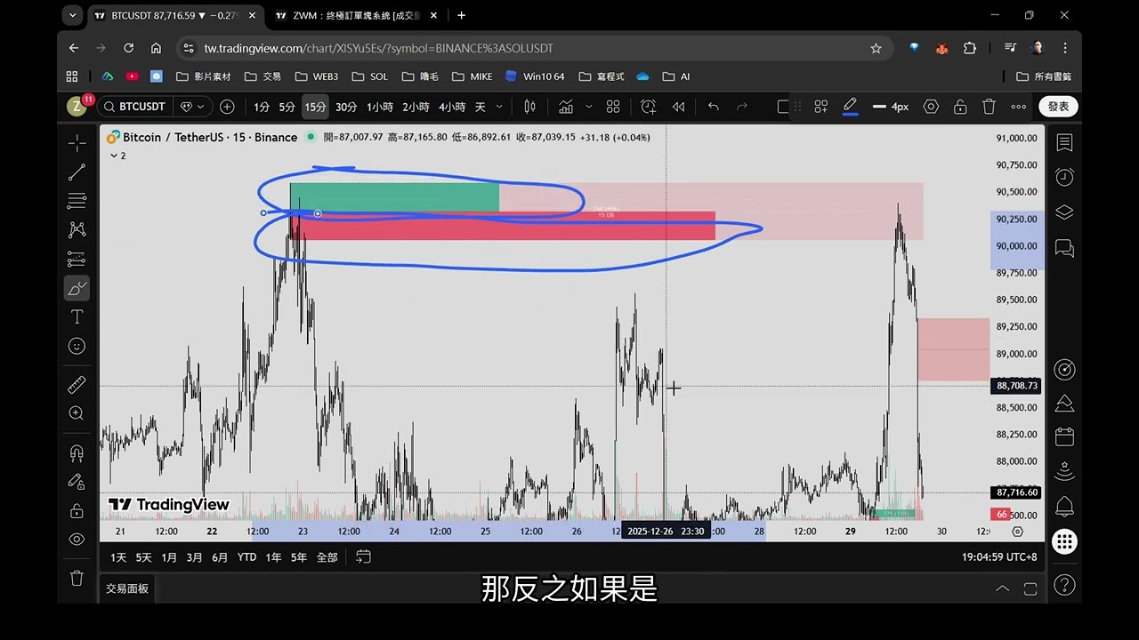Select the 3月 date range
The width and height of the screenshot is (1139, 640).
point(194,557)
